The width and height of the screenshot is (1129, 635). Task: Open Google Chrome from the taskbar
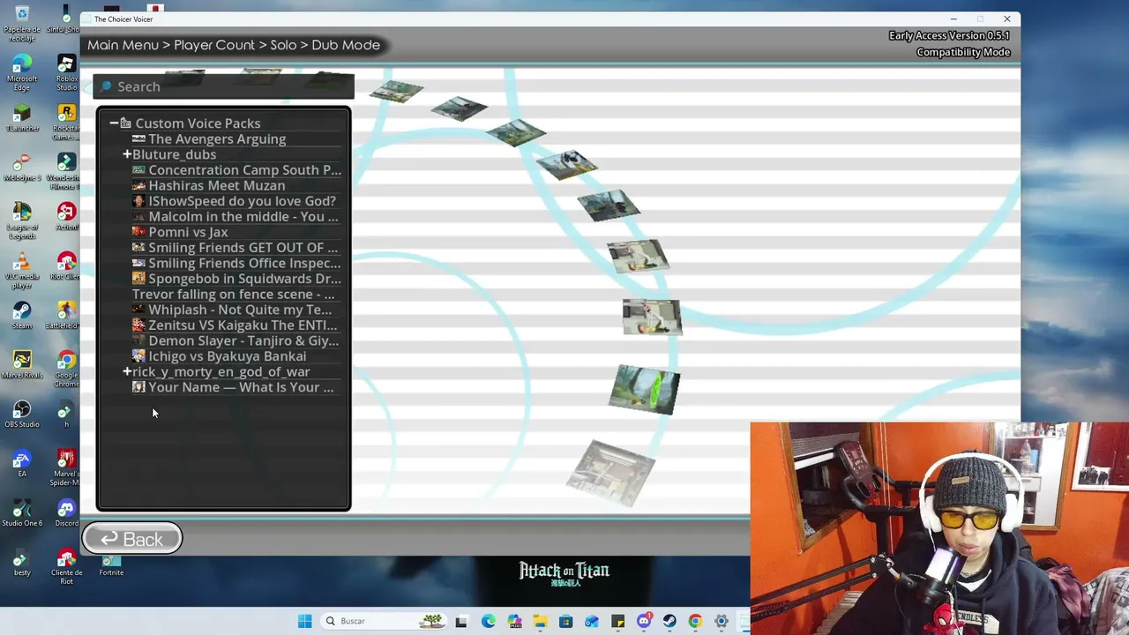click(x=695, y=621)
